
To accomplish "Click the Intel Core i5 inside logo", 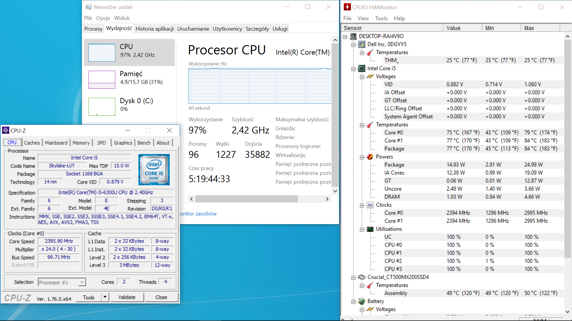I will click(x=154, y=169).
